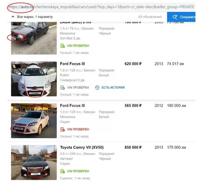Image resolution: width=207 pixels, height=183 pixels.
Task: View the black LADA 2109 photo thumbnail
Action: tap(34, 38)
